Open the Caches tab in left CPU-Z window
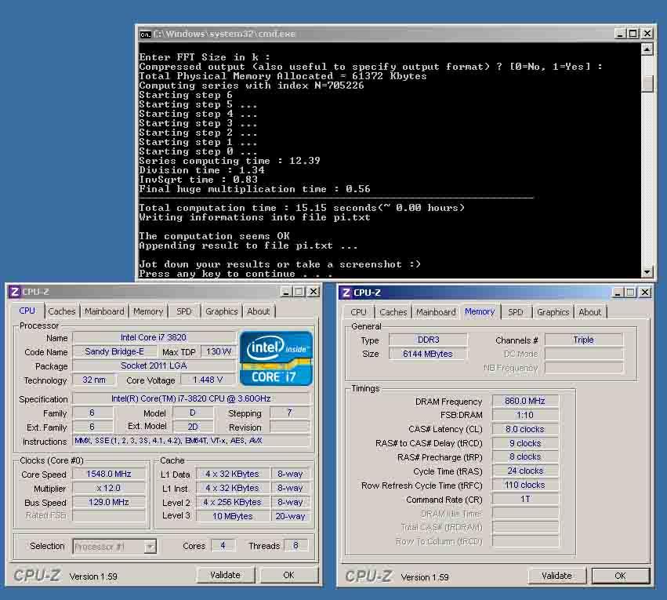This screenshot has width=667, height=600. tap(62, 311)
